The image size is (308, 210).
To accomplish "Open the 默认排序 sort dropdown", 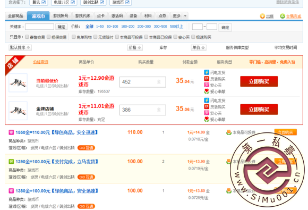I will coord(20,48).
